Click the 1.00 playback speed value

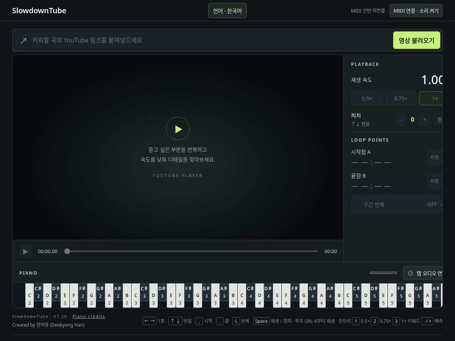[x=432, y=80]
